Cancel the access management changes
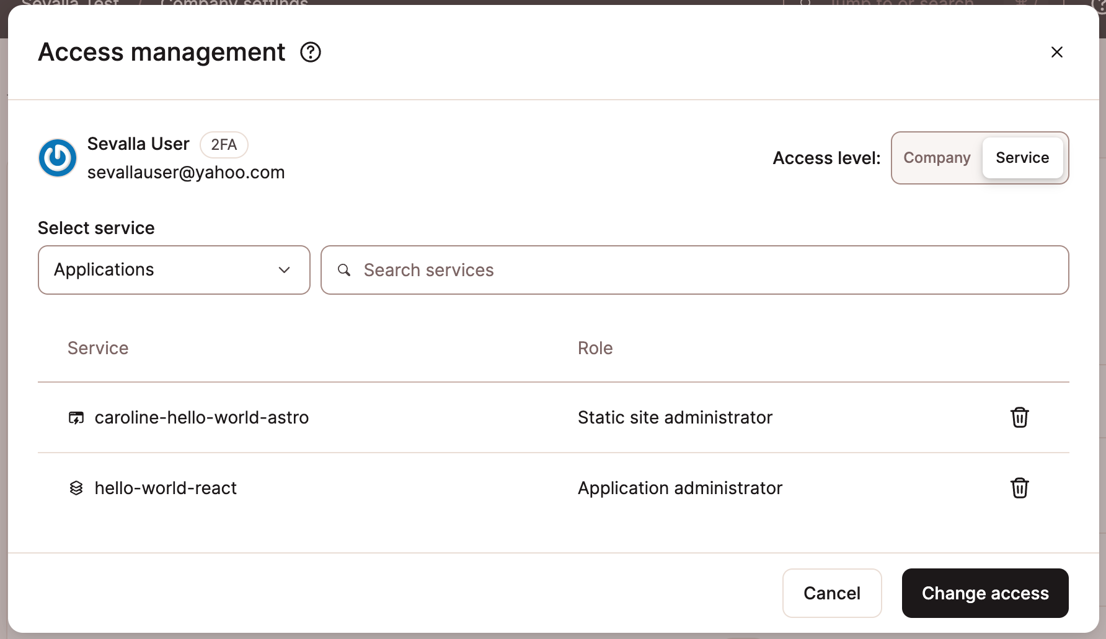Viewport: 1106px width, 639px height. point(832,593)
